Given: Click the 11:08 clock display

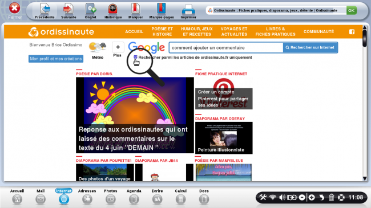Looking at the screenshot, I should click(356, 197).
